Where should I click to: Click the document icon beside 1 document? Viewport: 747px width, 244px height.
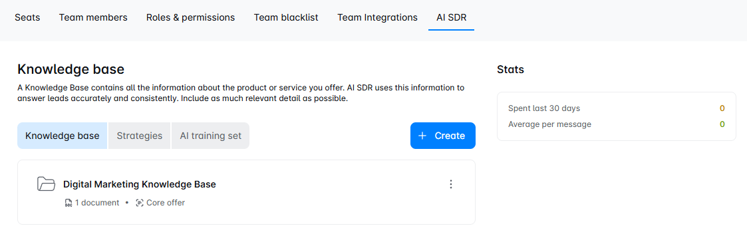tap(68, 203)
